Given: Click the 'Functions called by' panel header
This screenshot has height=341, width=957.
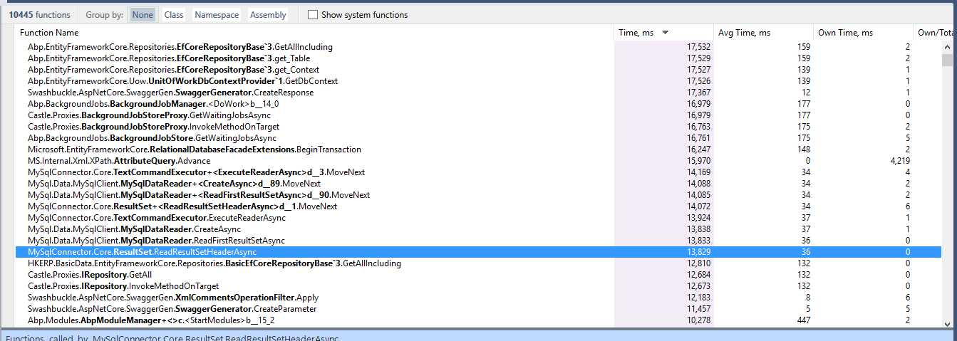Looking at the screenshot, I should (478, 336).
